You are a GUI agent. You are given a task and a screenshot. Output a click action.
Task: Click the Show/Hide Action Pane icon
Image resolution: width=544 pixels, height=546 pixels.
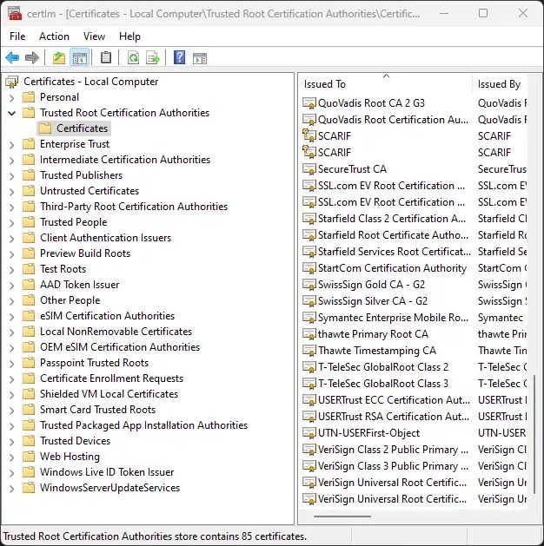(x=200, y=58)
